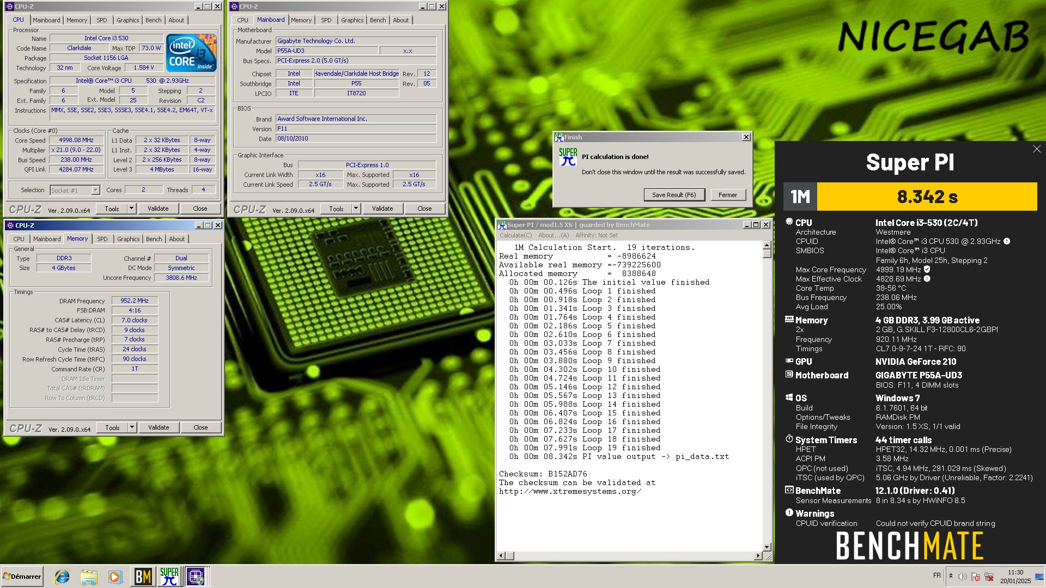
Task: Click the Memory module icon in BenchMate panel
Action: click(x=789, y=320)
